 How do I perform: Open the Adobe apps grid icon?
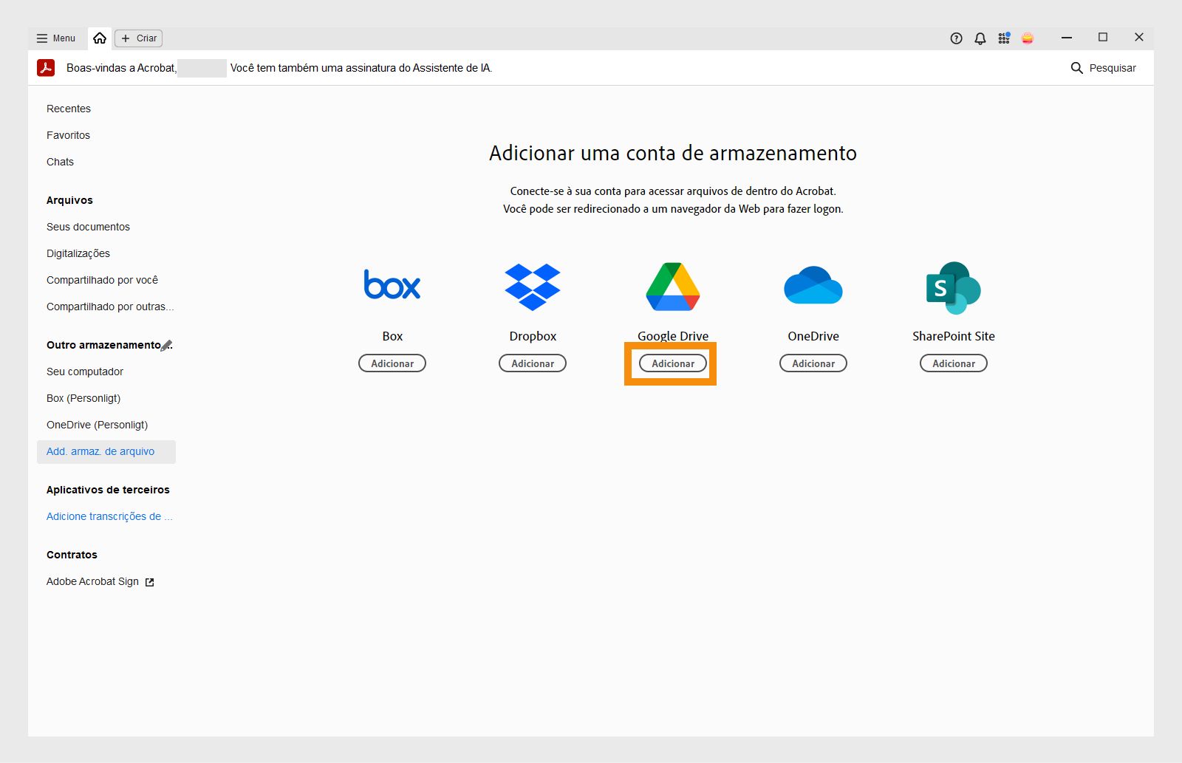click(x=1004, y=38)
